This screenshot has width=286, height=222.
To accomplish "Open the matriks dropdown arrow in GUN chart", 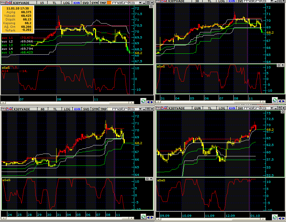I will click(x=272, y=108).
